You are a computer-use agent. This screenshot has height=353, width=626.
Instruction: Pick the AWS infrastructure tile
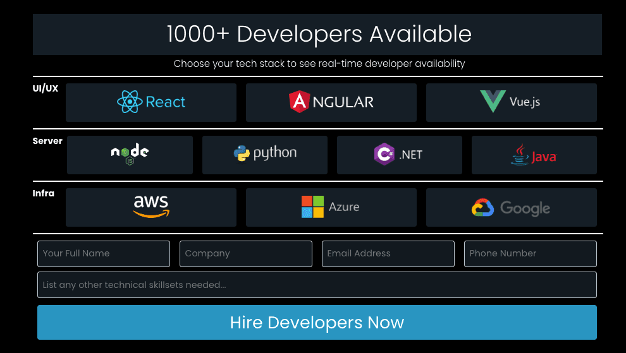click(x=151, y=207)
